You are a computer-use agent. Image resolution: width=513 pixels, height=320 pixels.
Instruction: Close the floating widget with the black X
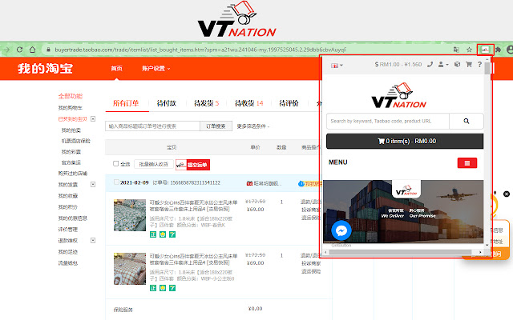click(x=507, y=194)
